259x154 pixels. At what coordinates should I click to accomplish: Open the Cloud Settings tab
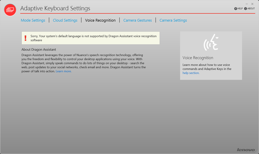[x=65, y=20]
